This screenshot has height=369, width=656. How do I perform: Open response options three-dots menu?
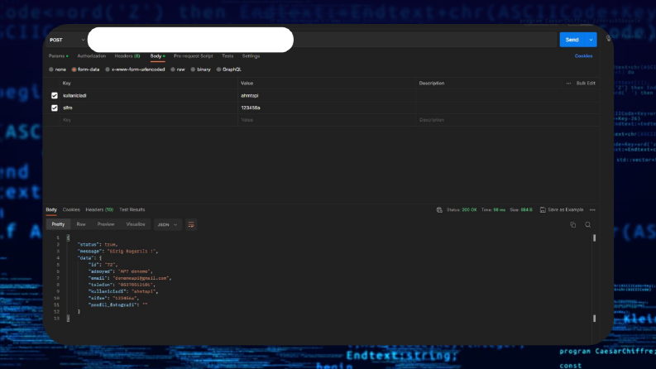coord(592,209)
